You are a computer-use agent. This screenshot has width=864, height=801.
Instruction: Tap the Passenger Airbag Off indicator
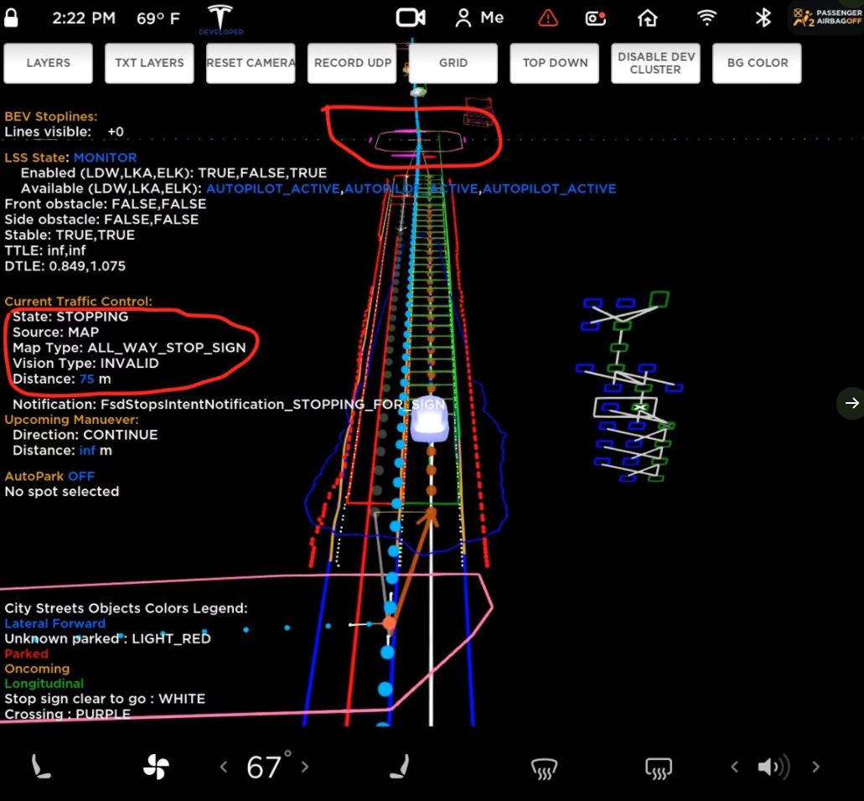click(826, 17)
